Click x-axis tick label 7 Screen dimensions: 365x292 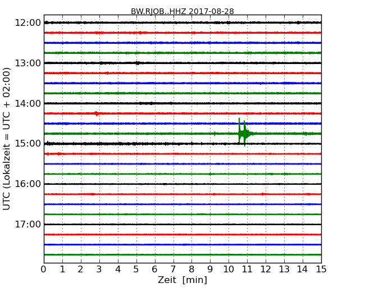point(173,270)
